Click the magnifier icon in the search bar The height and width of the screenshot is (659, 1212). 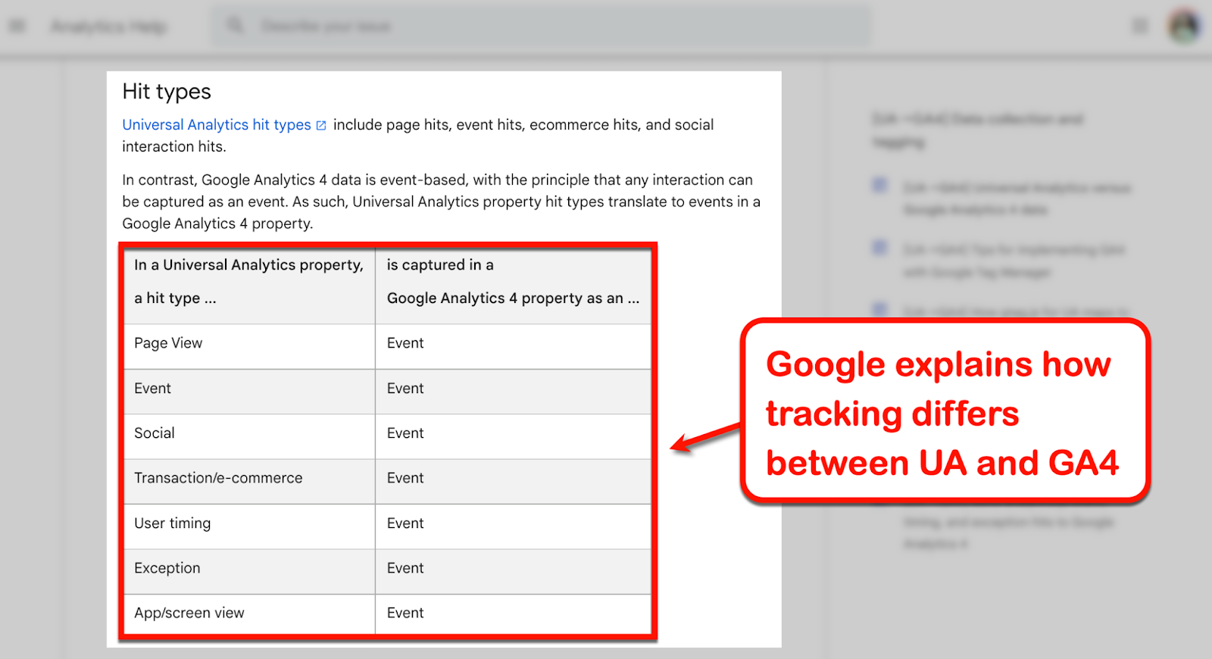click(236, 26)
